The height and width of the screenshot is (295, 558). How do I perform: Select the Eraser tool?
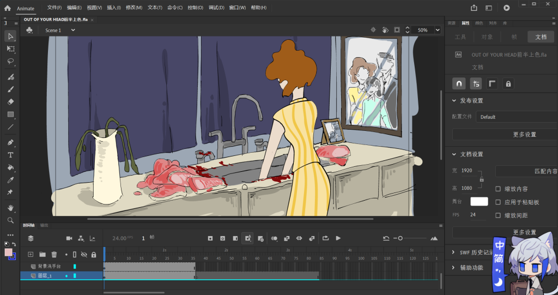coord(10,102)
